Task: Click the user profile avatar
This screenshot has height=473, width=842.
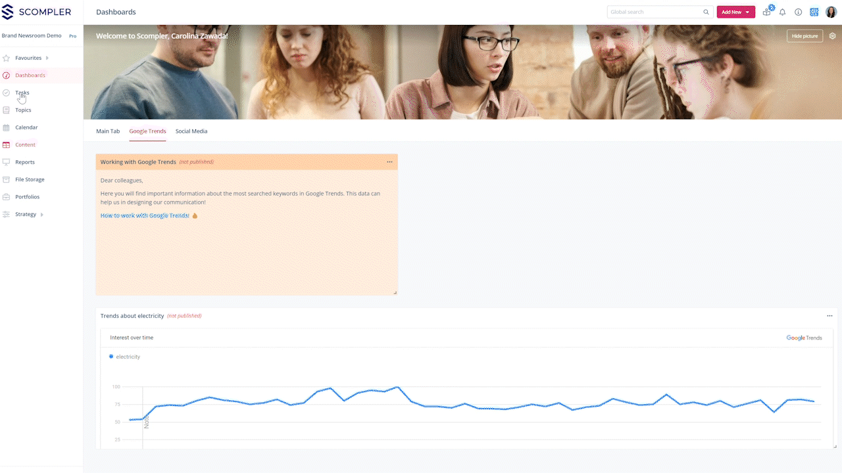Action: point(831,12)
